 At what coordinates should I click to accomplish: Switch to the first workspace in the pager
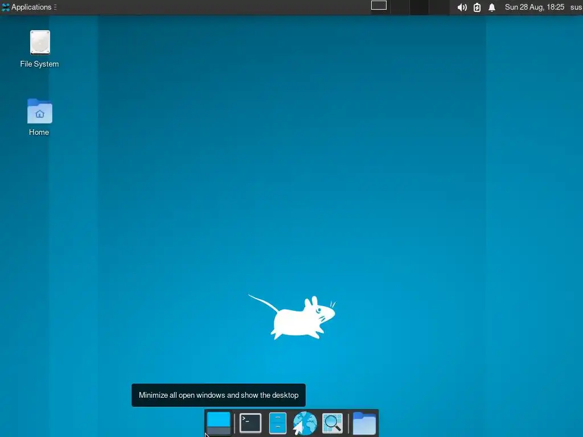(x=380, y=7)
